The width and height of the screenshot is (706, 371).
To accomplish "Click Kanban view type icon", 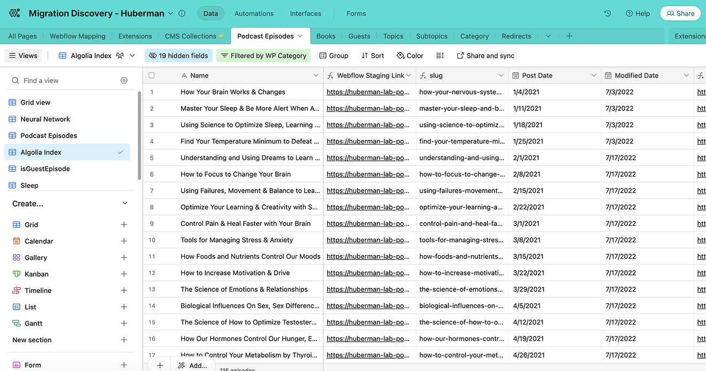I will click(17, 274).
